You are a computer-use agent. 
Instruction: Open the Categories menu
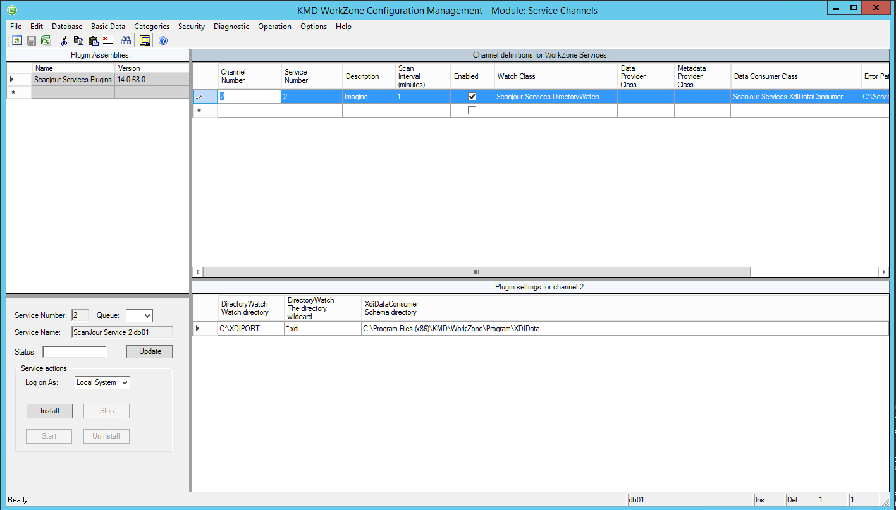(152, 27)
